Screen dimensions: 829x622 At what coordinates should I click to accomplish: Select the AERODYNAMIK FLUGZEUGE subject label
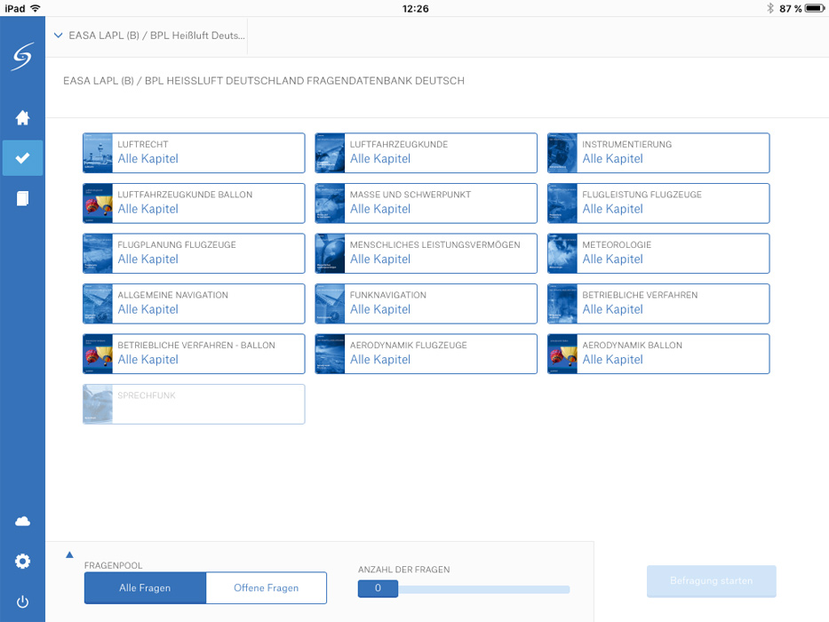coord(408,346)
